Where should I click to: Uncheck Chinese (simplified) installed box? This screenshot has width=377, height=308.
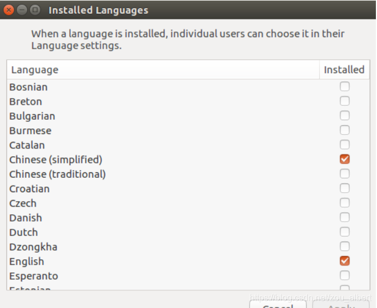click(344, 159)
